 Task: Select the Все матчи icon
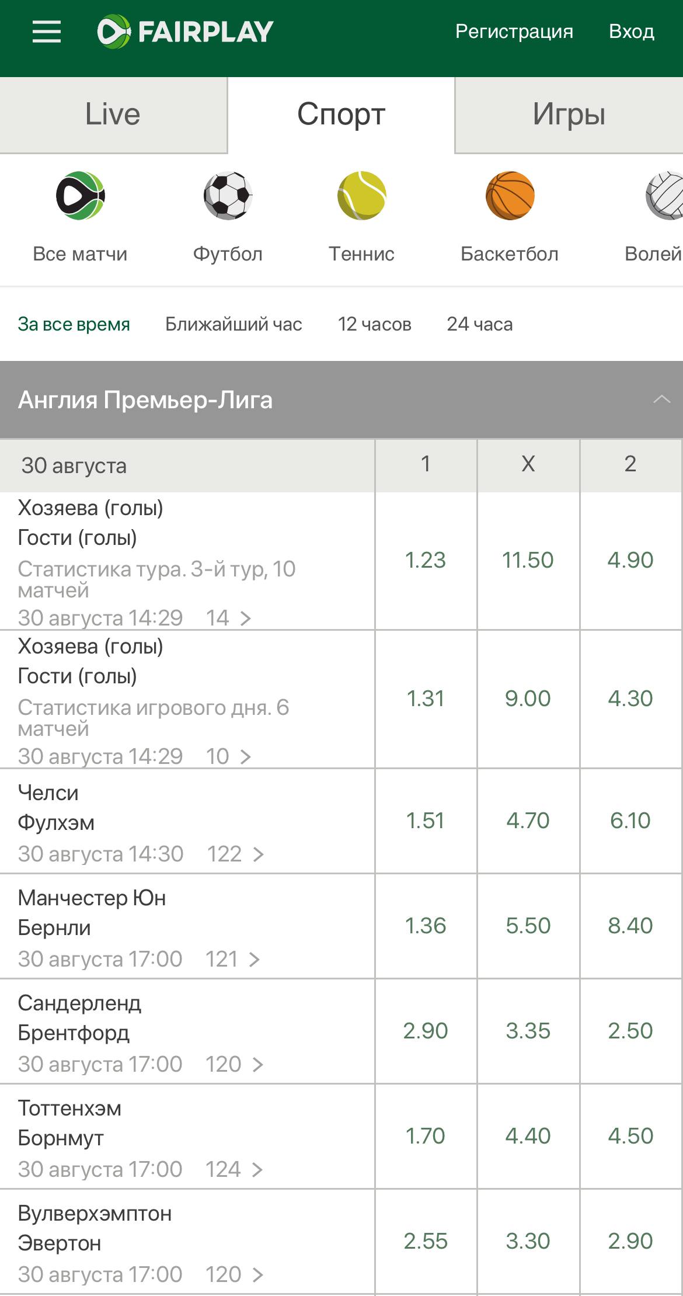point(81,196)
